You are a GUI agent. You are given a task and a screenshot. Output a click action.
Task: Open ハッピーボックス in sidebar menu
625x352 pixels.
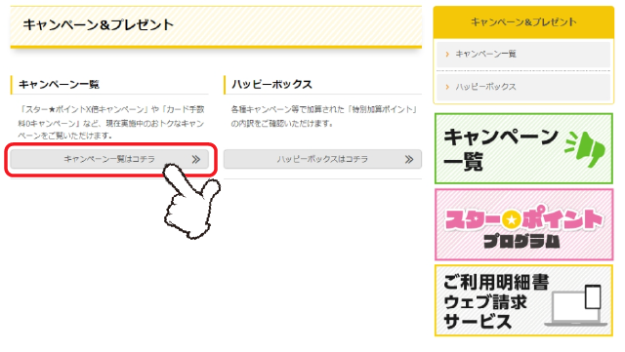tap(523, 87)
